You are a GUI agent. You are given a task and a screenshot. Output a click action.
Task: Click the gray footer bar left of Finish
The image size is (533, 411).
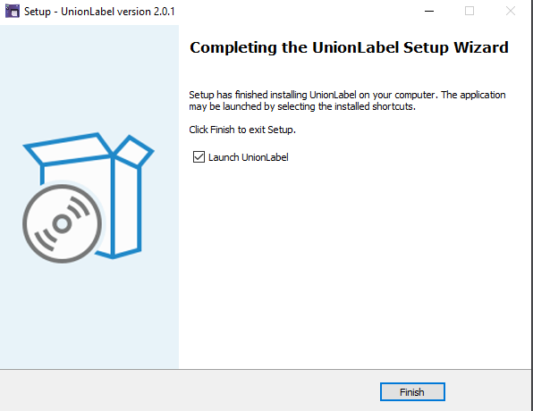coord(190,390)
